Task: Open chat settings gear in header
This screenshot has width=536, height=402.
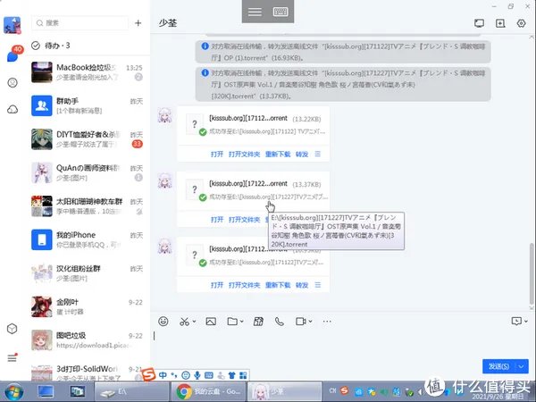Action: (522, 23)
